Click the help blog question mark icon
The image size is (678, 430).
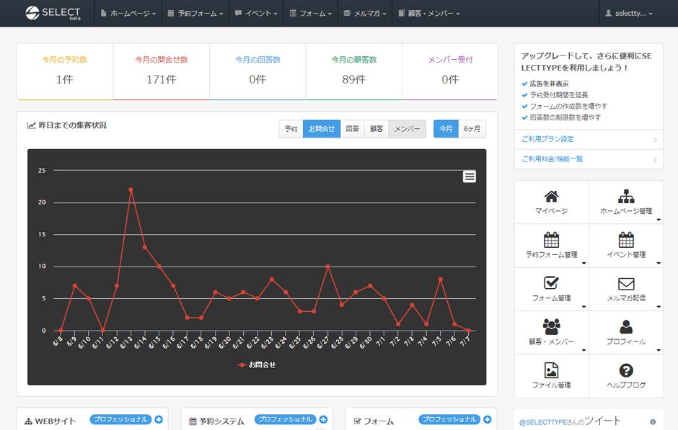point(626,370)
